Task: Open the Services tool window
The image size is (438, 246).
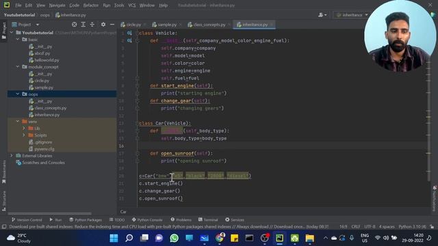Action: 235,220
